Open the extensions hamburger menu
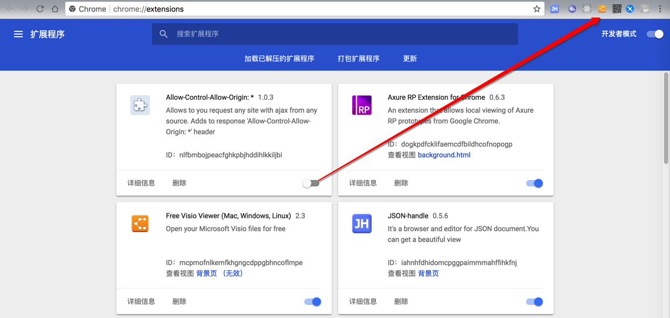This screenshot has width=670, height=318. click(x=18, y=34)
